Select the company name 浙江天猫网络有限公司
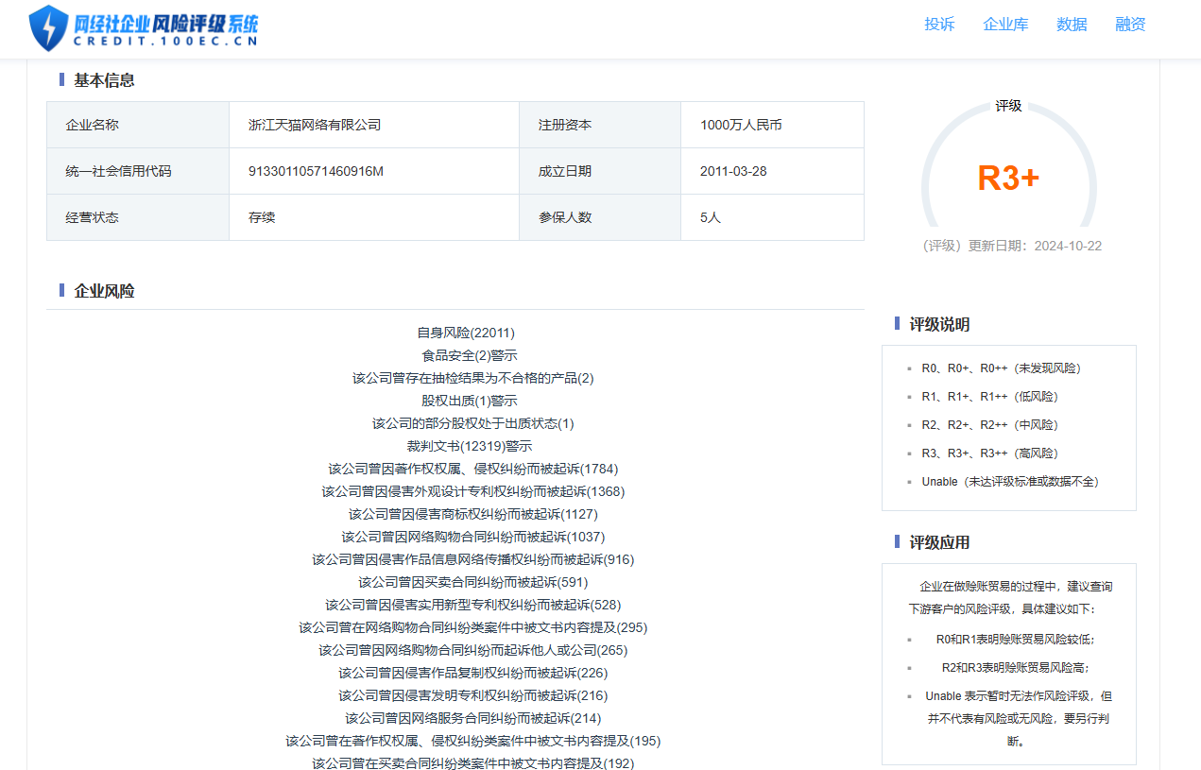Image resolution: width=1201 pixels, height=770 pixels. pos(314,125)
